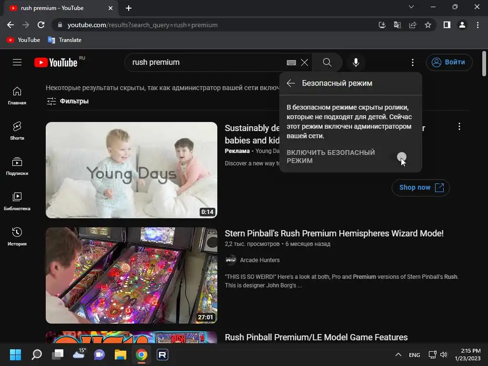Click translate page icon in address bar

[397, 25]
